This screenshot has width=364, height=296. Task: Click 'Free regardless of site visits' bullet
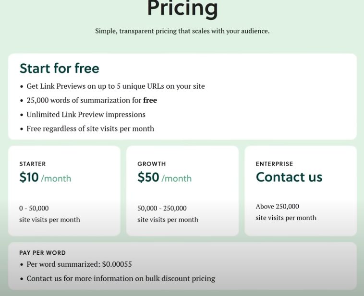(x=90, y=129)
